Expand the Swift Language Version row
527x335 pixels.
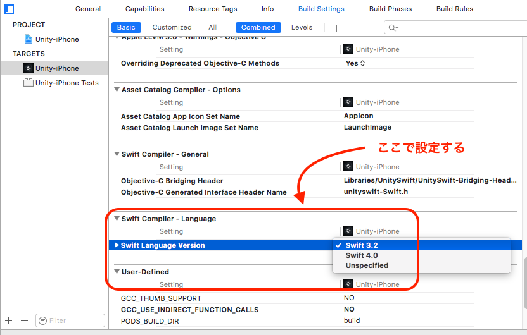[x=117, y=245]
